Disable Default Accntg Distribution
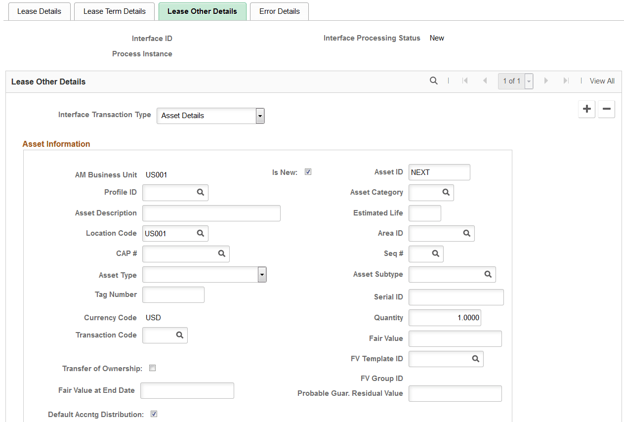 154,414
